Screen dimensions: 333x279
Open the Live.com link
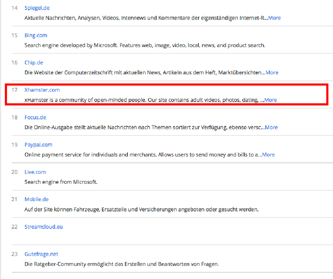pos(35,172)
